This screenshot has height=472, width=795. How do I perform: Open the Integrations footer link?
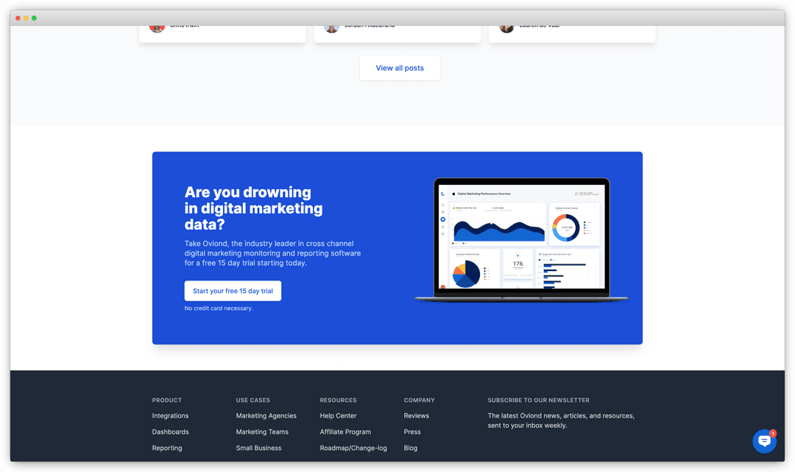click(170, 416)
